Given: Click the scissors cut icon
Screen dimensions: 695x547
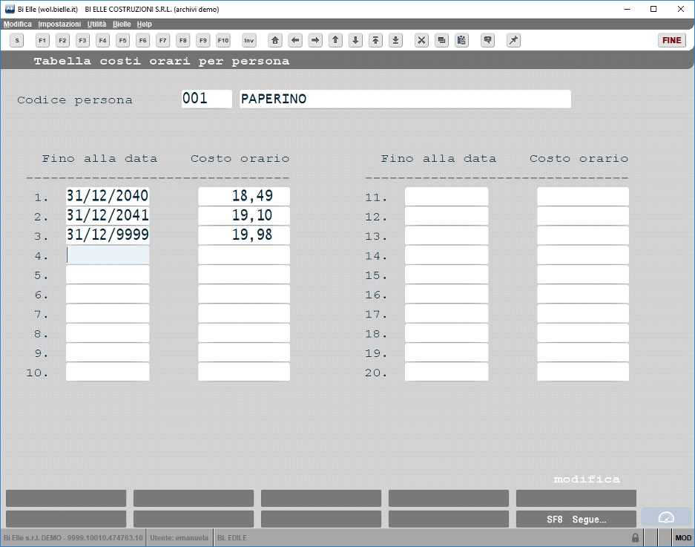Looking at the screenshot, I should (x=421, y=40).
